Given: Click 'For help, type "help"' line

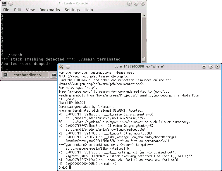Looking at the screenshot, I should (x=78, y=88).
